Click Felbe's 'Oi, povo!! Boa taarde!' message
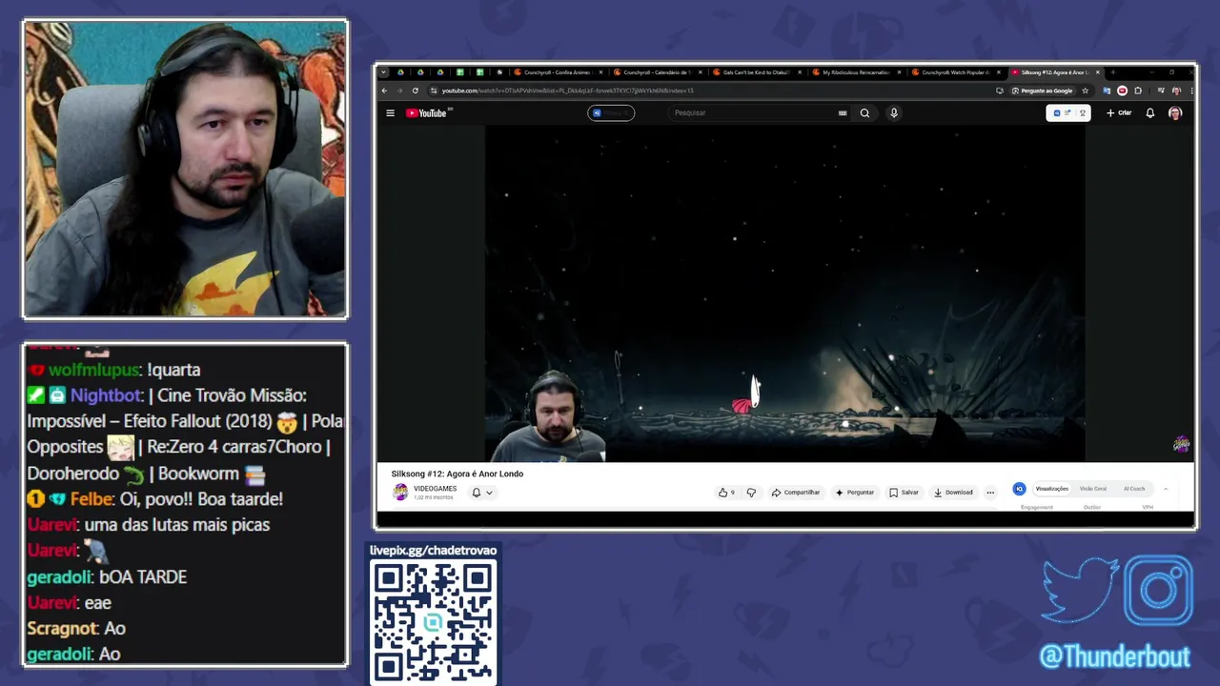This screenshot has height=686, width=1220. [154, 499]
